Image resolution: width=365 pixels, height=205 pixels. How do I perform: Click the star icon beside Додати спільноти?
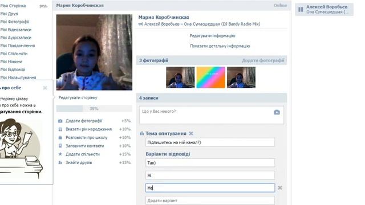[x=60, y=154]
